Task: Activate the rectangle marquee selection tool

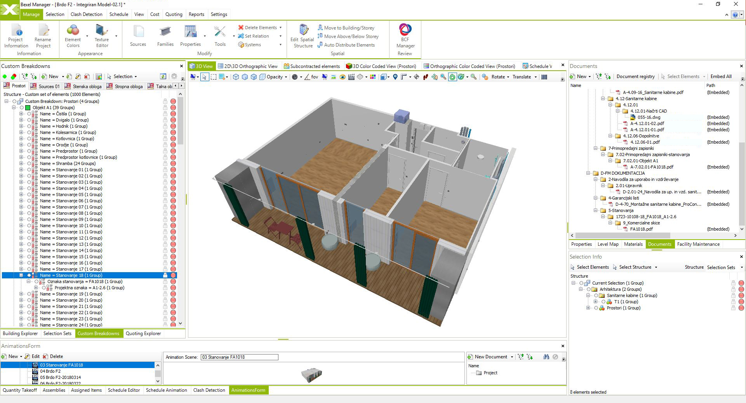Action: point(214,77)
